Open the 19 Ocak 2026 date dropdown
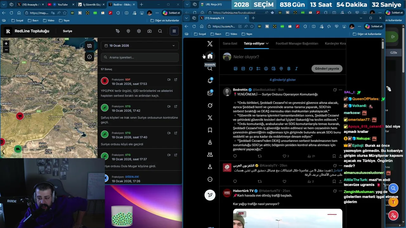Viewport: 406px width, 228px height. (x=140, y=46)
